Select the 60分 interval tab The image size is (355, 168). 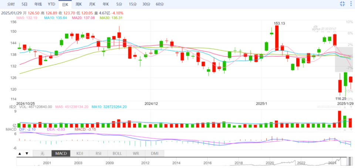point(160,4)
